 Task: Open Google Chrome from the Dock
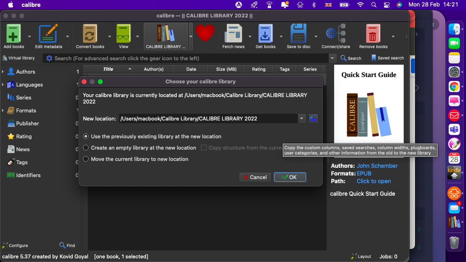[454, 87]
